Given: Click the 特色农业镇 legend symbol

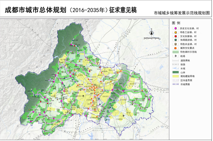Looking at the screenshot, I should pos(175,44).
